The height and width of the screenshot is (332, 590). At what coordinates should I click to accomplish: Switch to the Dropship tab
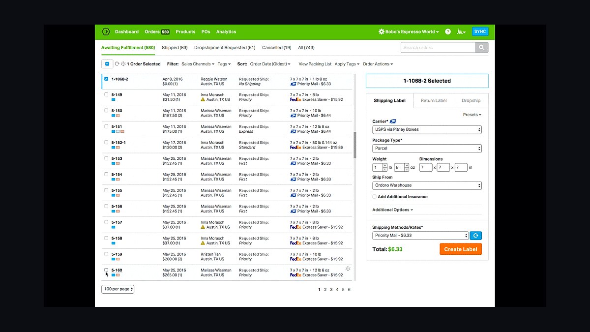pyautogui.click(x=471, y=100)
